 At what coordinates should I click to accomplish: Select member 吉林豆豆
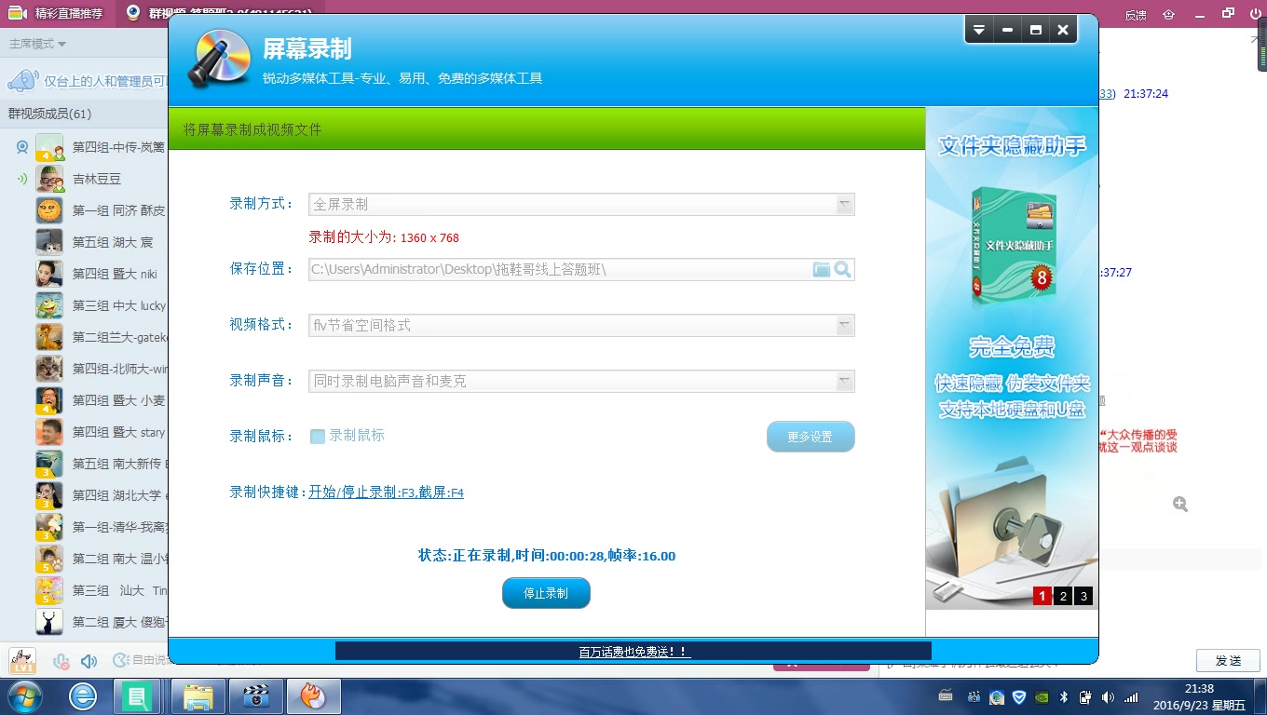coord(84,179)
